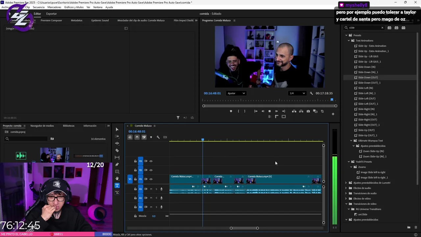This screenshot has width=421, height=237.
Task: Filter effects by Accelerated Effects icon
Action: click(x=389, y=28)
